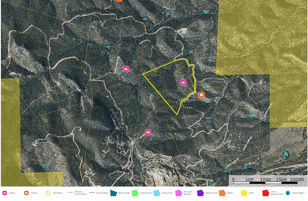
Task: Click the orange Other legend swatch
Action: 222,193
